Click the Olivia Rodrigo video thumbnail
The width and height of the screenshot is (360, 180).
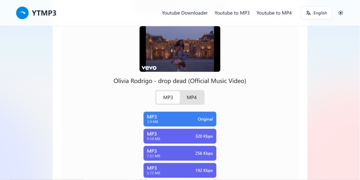(x=180, y=49)
